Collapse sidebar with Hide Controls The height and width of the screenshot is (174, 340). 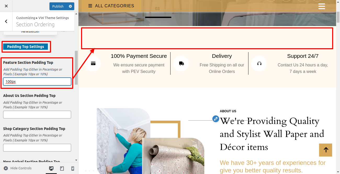18,168
